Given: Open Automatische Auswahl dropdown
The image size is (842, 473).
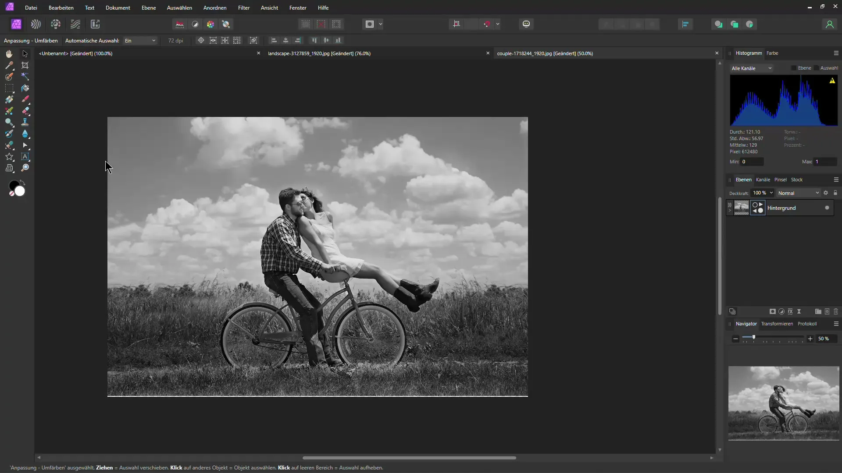Looking at the screenshot, I should 140,40.
